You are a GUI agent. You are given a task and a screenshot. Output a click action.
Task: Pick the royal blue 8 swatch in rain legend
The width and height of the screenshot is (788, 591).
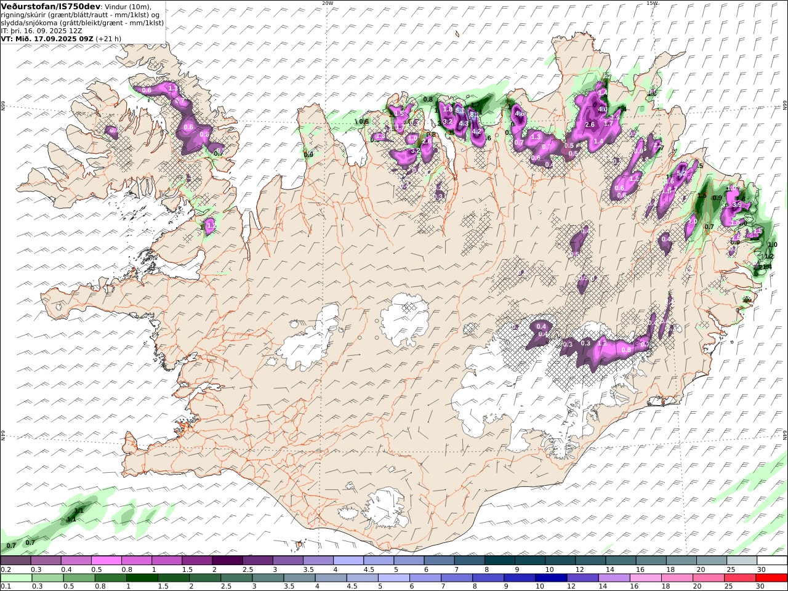pyautogui.click(x=488, y=578)
